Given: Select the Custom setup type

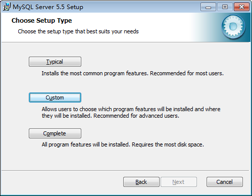Looking at the screenshot, I should (55, 97).
